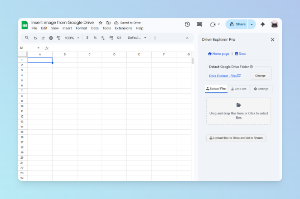Expand the video call dropdown arrow
The height and width of the screenshot is (199, 300).
[219, 24]
